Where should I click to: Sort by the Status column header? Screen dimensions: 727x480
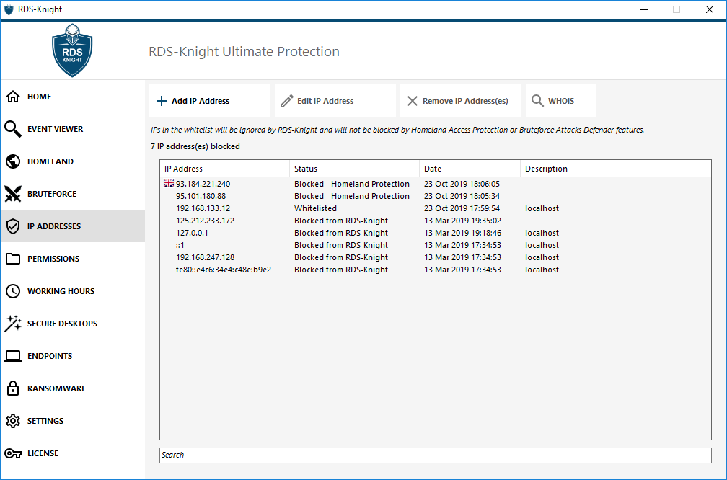click(355, 169)
